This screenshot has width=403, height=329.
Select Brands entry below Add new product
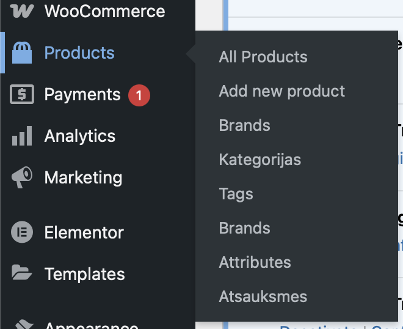(244, 125)
